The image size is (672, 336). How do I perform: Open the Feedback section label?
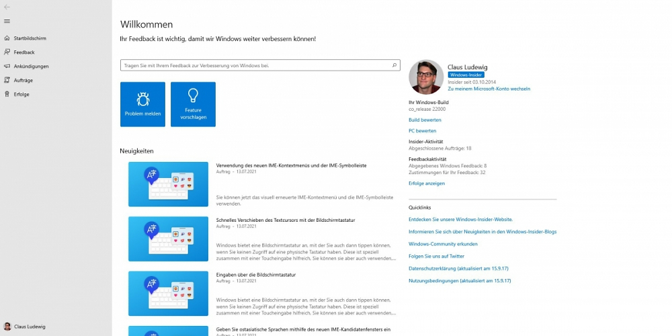click(x=24, y=52)
